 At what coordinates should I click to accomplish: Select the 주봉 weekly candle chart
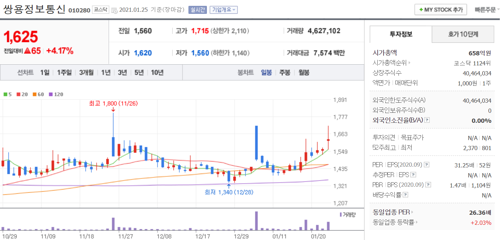(x=285, y=73)
